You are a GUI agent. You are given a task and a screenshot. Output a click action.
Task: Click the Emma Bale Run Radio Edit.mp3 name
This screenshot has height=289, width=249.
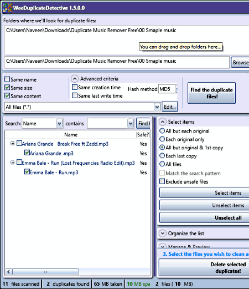click(x=79, y=163)
